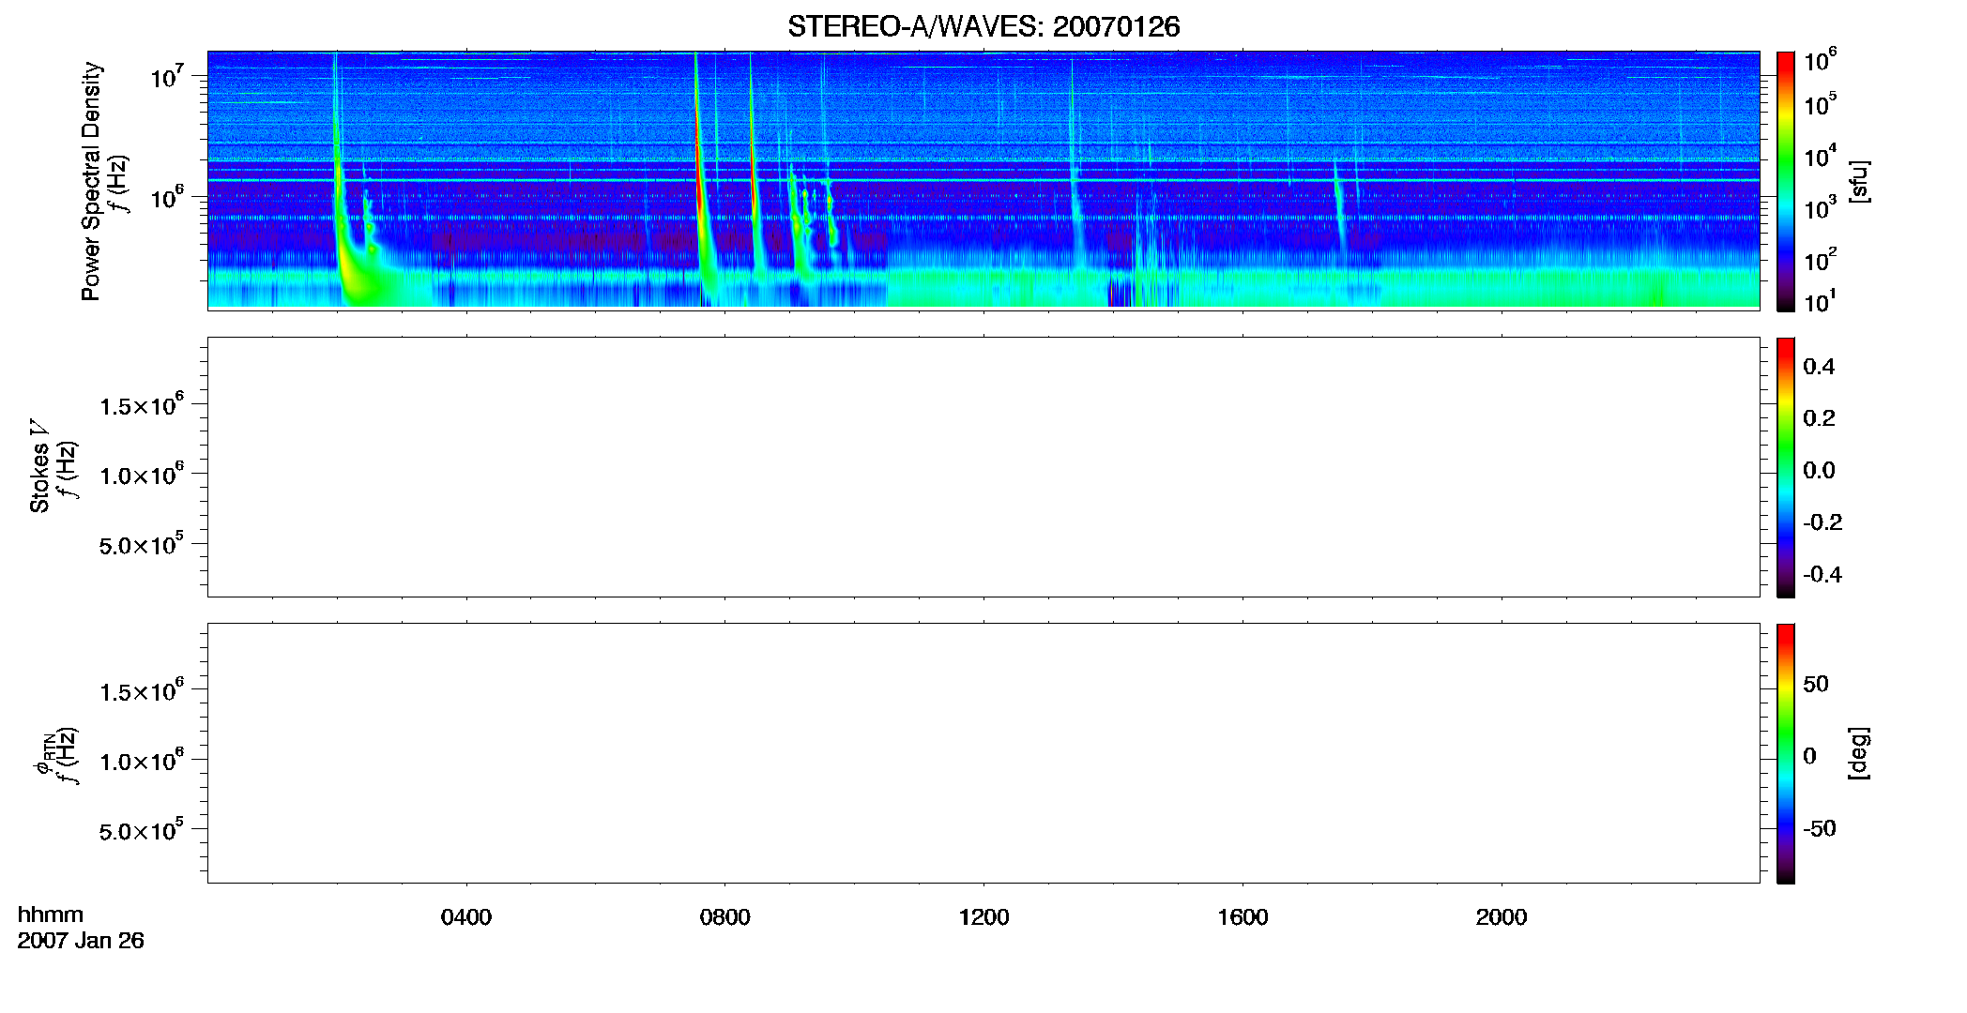Click the -0.4 Stokes V colorbar value
Screen dimensions: 1967x1013
click(x=1822, y=574)
